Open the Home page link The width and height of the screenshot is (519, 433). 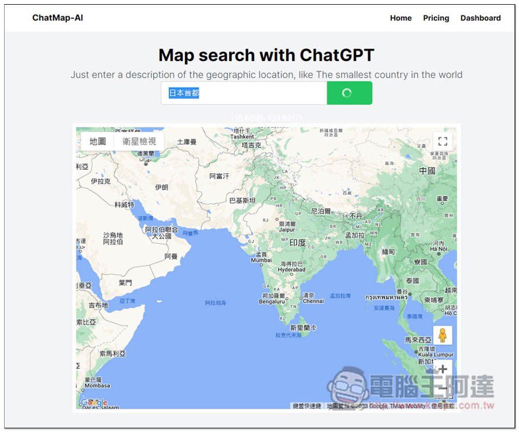[401, 18]
